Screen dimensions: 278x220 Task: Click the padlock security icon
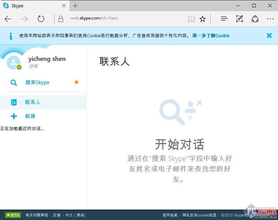pos(61,19)
